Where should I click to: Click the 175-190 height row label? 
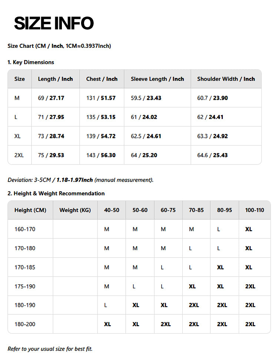click(25, 286)
